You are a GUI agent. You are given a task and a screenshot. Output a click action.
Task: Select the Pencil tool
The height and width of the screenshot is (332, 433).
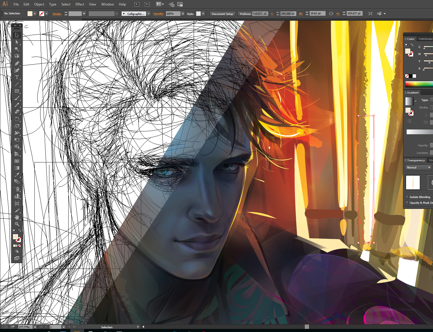17,105
